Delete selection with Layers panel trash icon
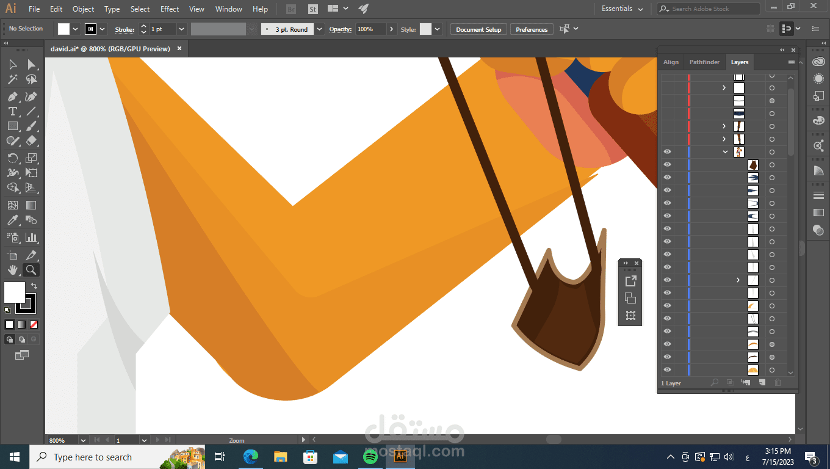The image size is (830, 469). [x=778, y=382]
